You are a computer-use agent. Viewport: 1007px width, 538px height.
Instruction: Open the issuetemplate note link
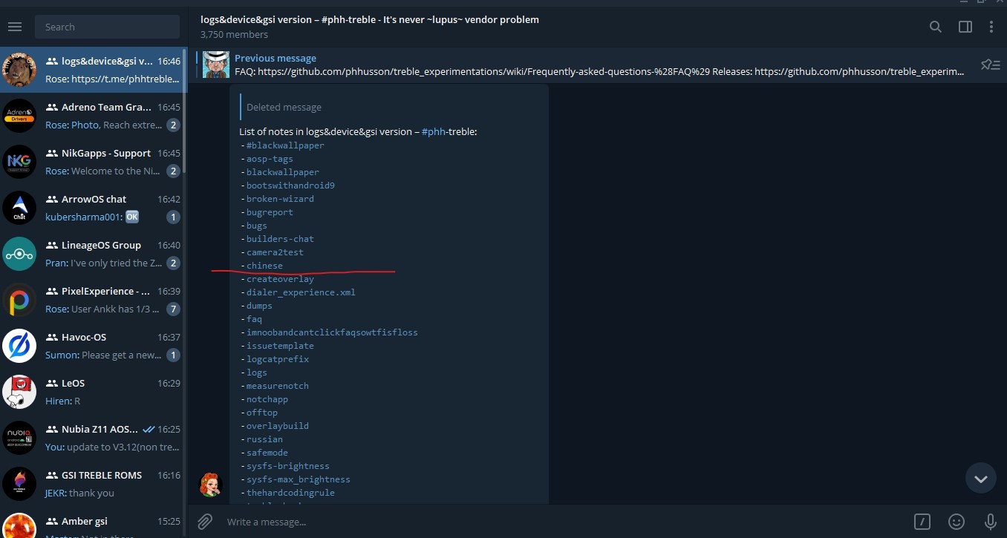click(x=280, y=346)
